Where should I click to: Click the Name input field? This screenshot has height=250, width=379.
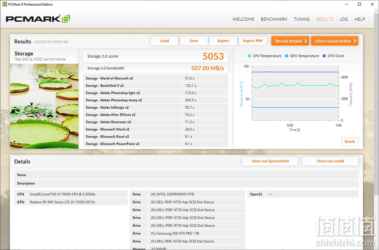coord(198,175)
